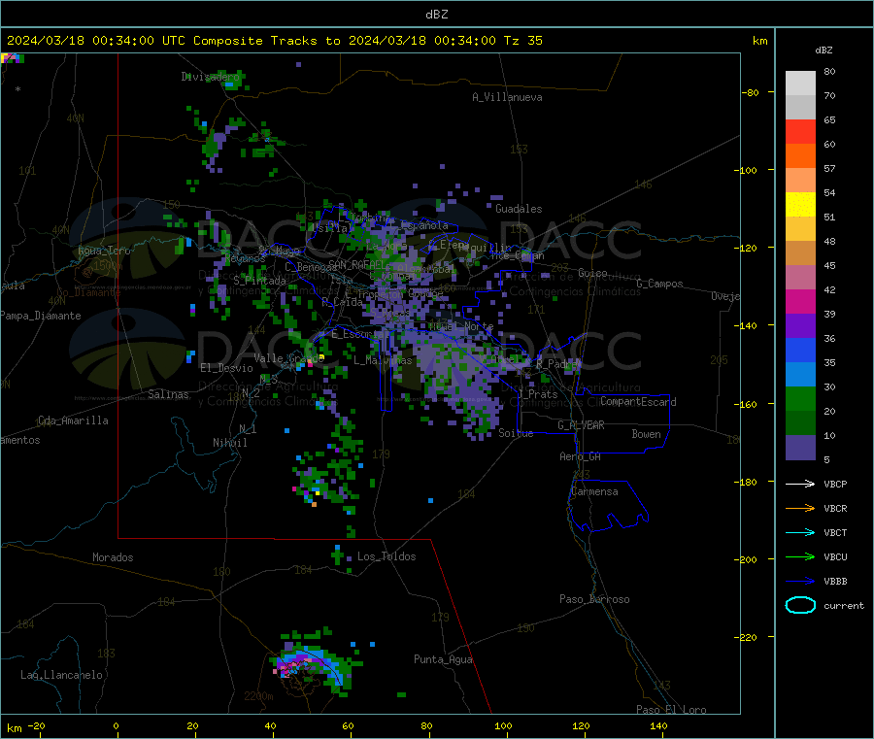Click the Los_Toldos map label
Viewport: 874px width, 739px height.
(x=387, y=556)
